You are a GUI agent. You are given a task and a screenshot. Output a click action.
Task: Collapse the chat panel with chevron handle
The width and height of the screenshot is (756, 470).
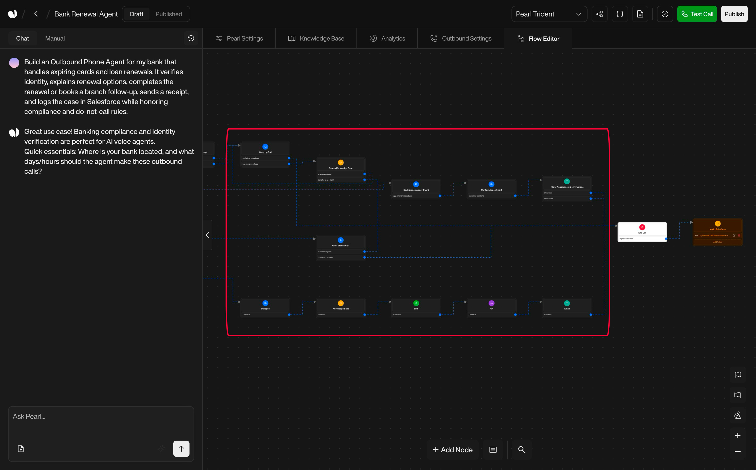tap(207, 235)
